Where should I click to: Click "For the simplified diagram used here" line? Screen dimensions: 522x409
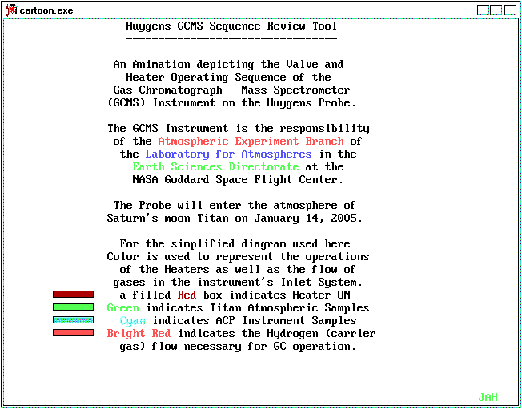235,243
